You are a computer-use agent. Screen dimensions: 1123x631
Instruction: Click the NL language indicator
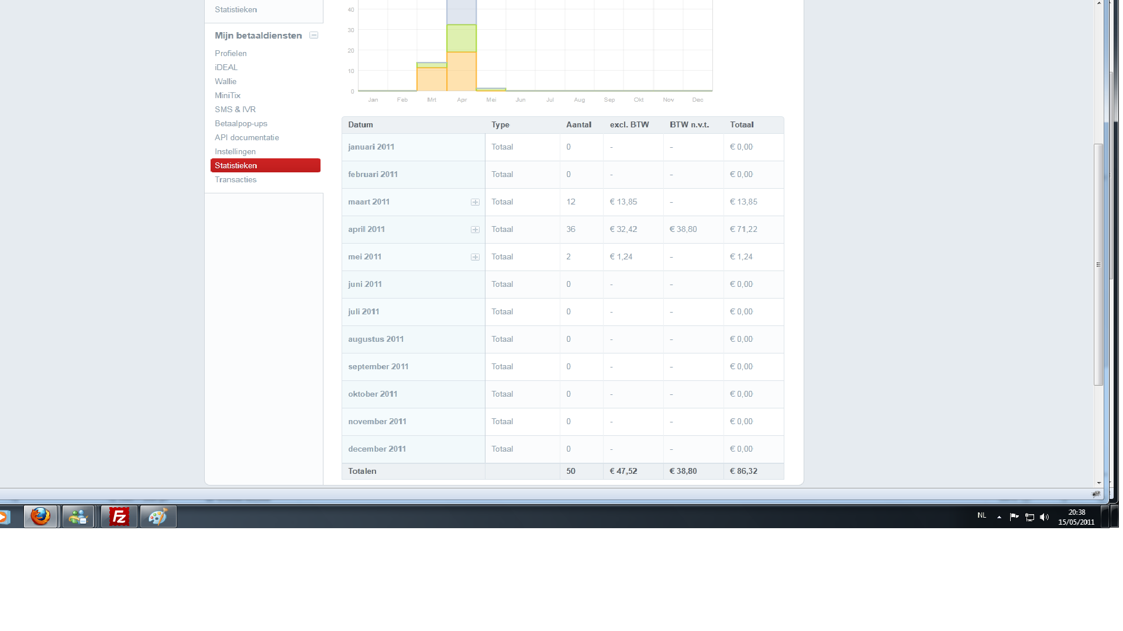pos(981,515)
